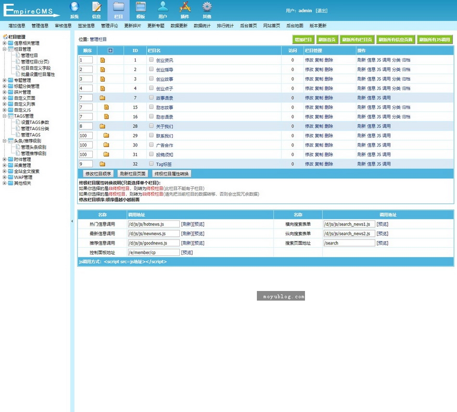Tick the checkbox for 创业点子
The width and height of the screenshot is (457, 412).
151,88
